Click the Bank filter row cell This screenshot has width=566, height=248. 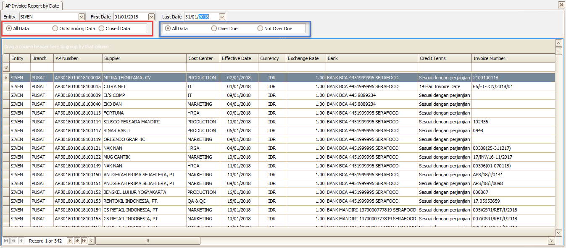[x=372, y=67]
